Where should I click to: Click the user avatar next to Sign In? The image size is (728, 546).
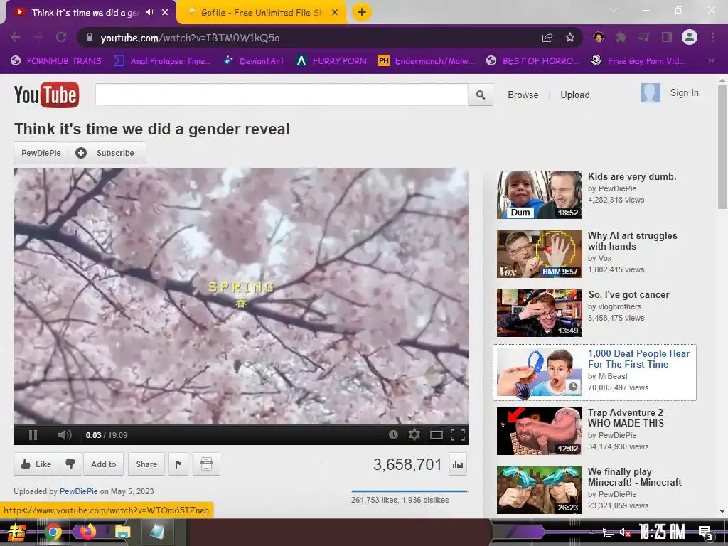(x=651, y=93)
